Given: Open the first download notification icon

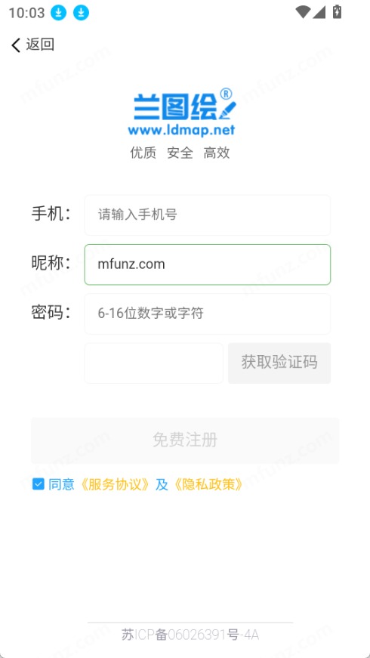Looking at the screenshot, I should pyautogui.click(x=59, y=13).
